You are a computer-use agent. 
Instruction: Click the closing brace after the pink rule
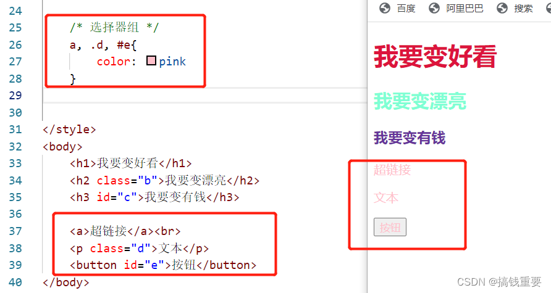[73, 79]
